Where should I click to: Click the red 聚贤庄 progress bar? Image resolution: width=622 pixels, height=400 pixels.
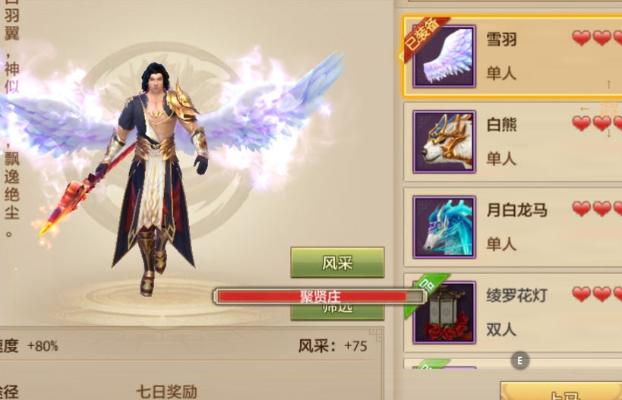click(x=320, y=297)
